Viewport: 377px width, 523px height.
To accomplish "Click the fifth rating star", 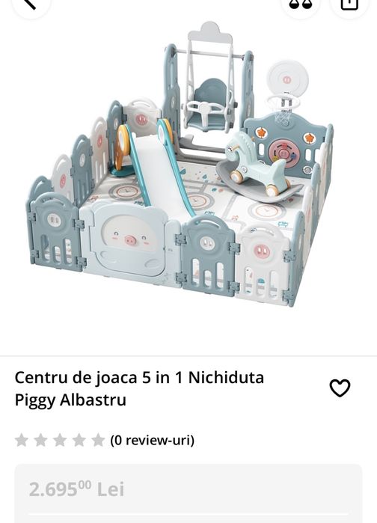I will pos(98,440).
